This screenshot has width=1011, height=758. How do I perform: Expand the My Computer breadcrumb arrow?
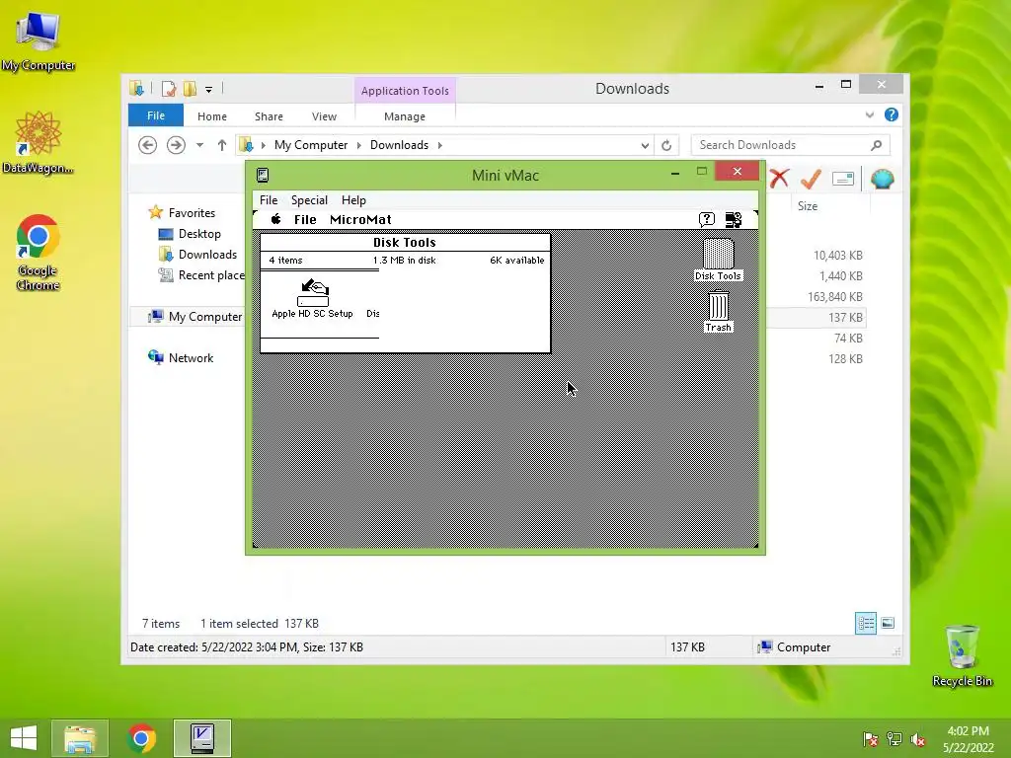click(359, 145)
